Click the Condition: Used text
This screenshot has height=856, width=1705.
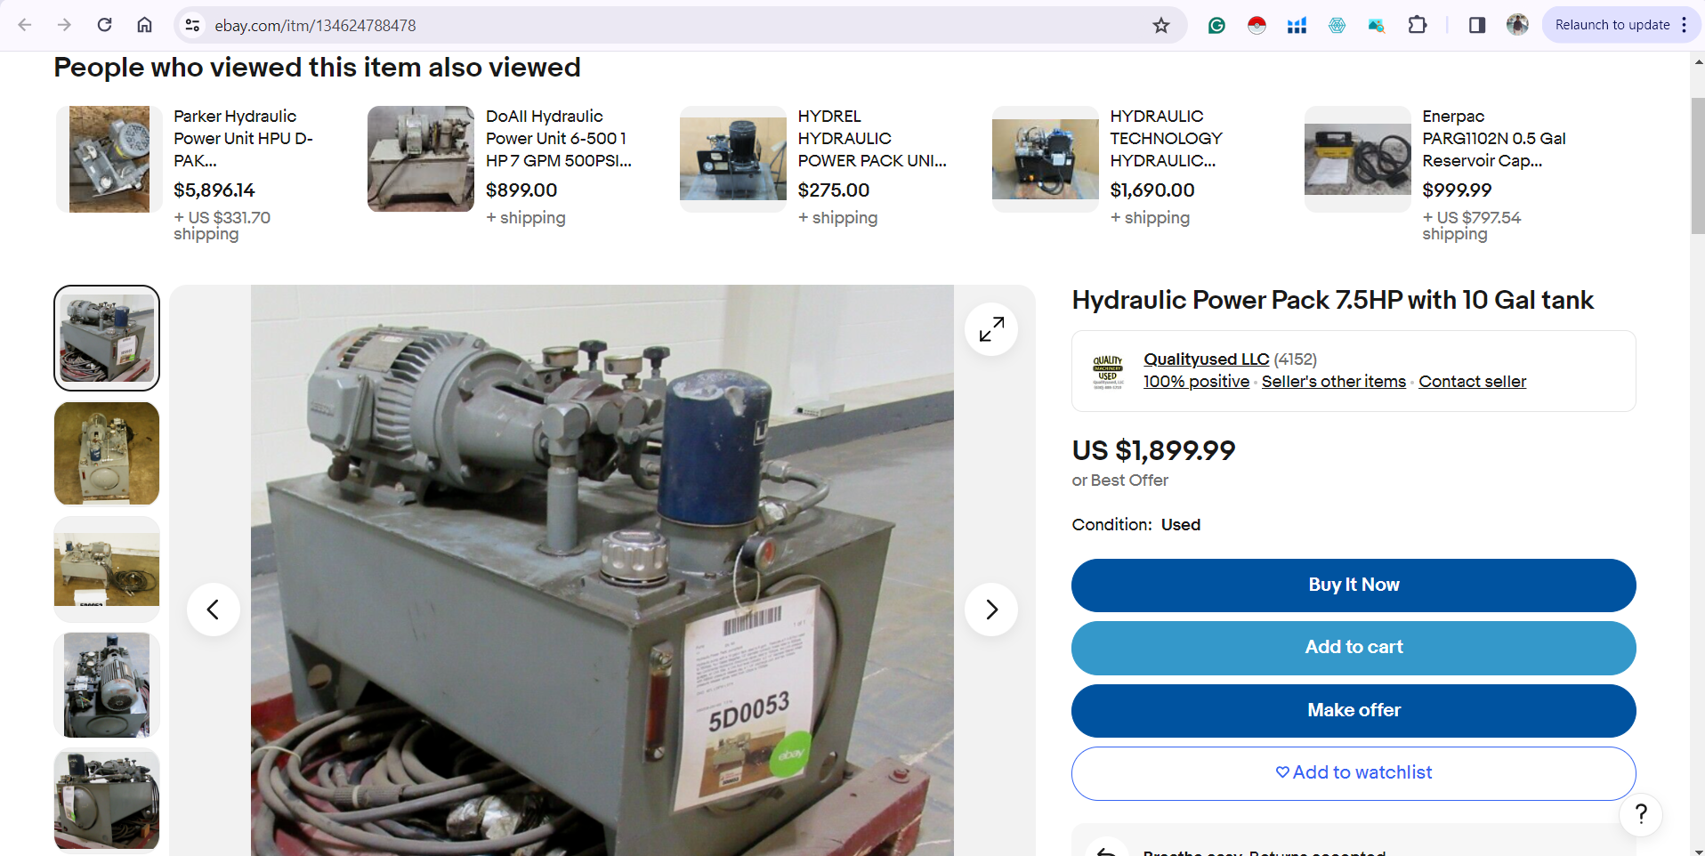click(x=1136, y=525)
